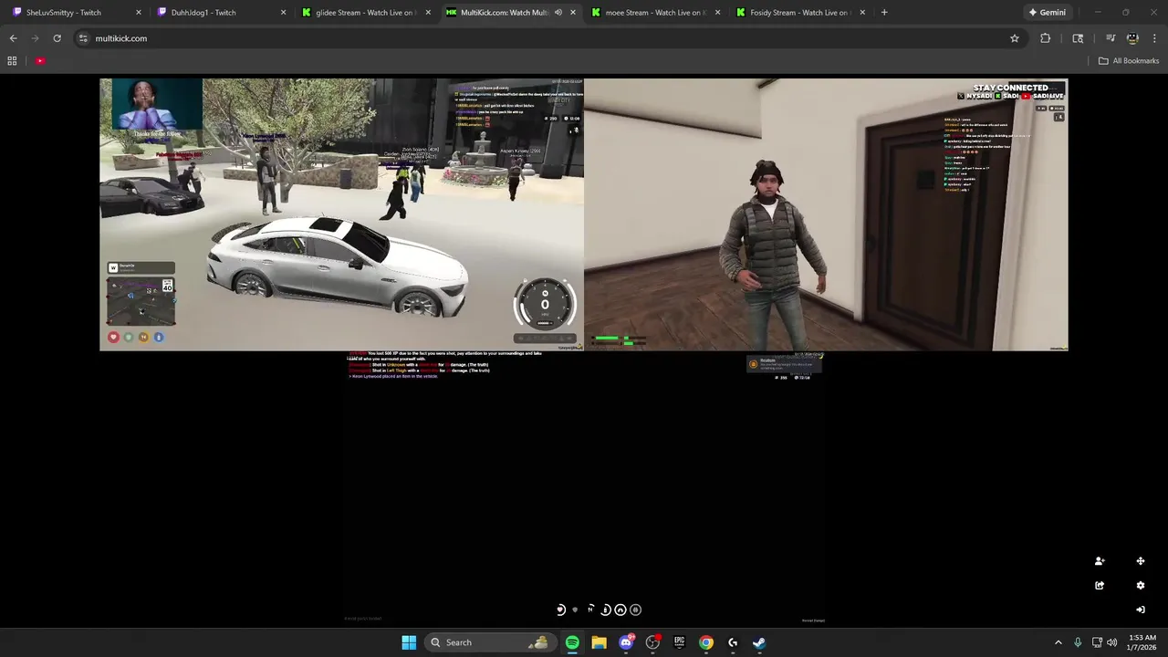Expand hidden system tray icons
This screenshot has height=657, width=1168.
pos(1058,642)
